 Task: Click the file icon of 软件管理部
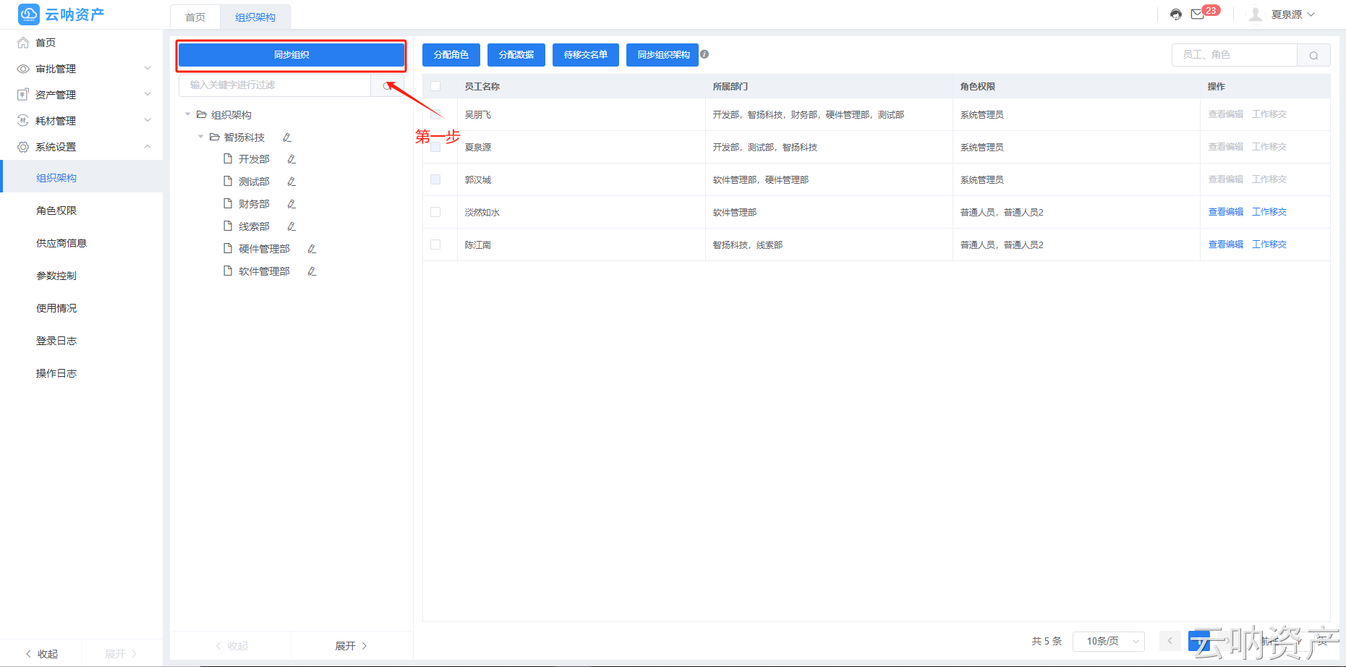(228, 271)
